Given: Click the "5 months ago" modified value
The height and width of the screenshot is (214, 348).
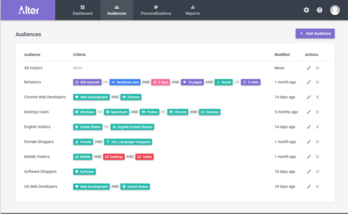Looking at the screenshot, I should pyautogui.click(x=286, y=112).
